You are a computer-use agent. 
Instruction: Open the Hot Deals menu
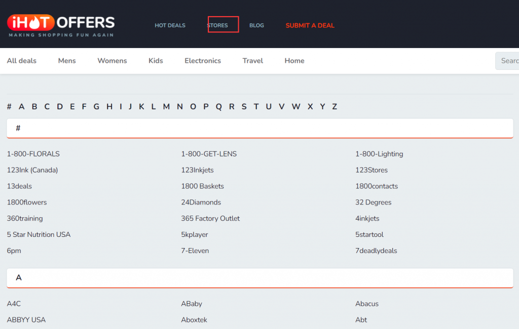click(170, 25)
